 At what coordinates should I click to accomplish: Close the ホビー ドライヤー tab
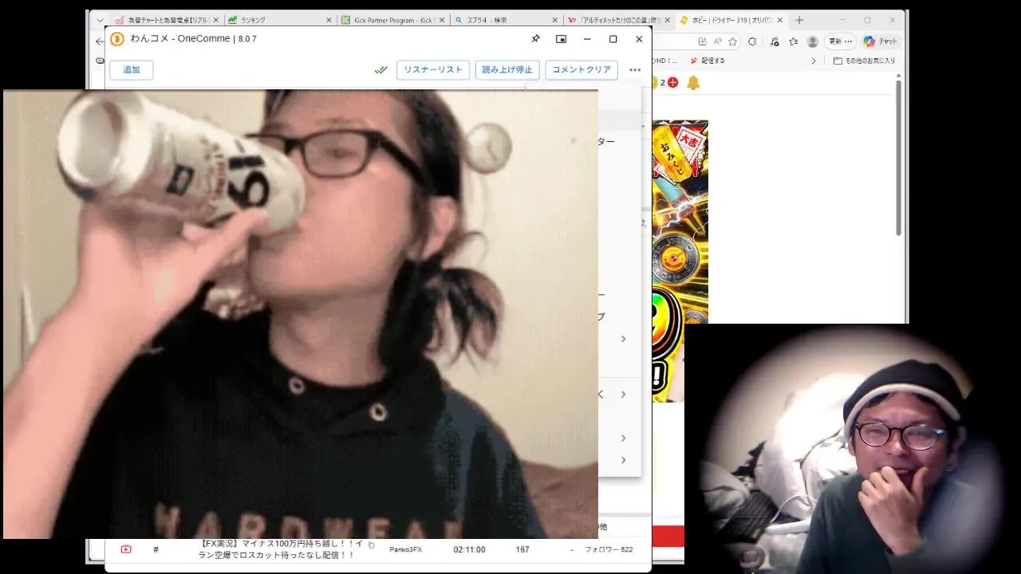(x=781, y=20)
